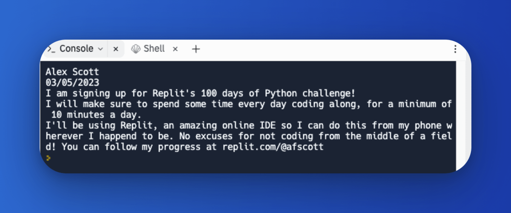
Task: Click the yellow console prompt arrow
Action: (x=48, y=158)
